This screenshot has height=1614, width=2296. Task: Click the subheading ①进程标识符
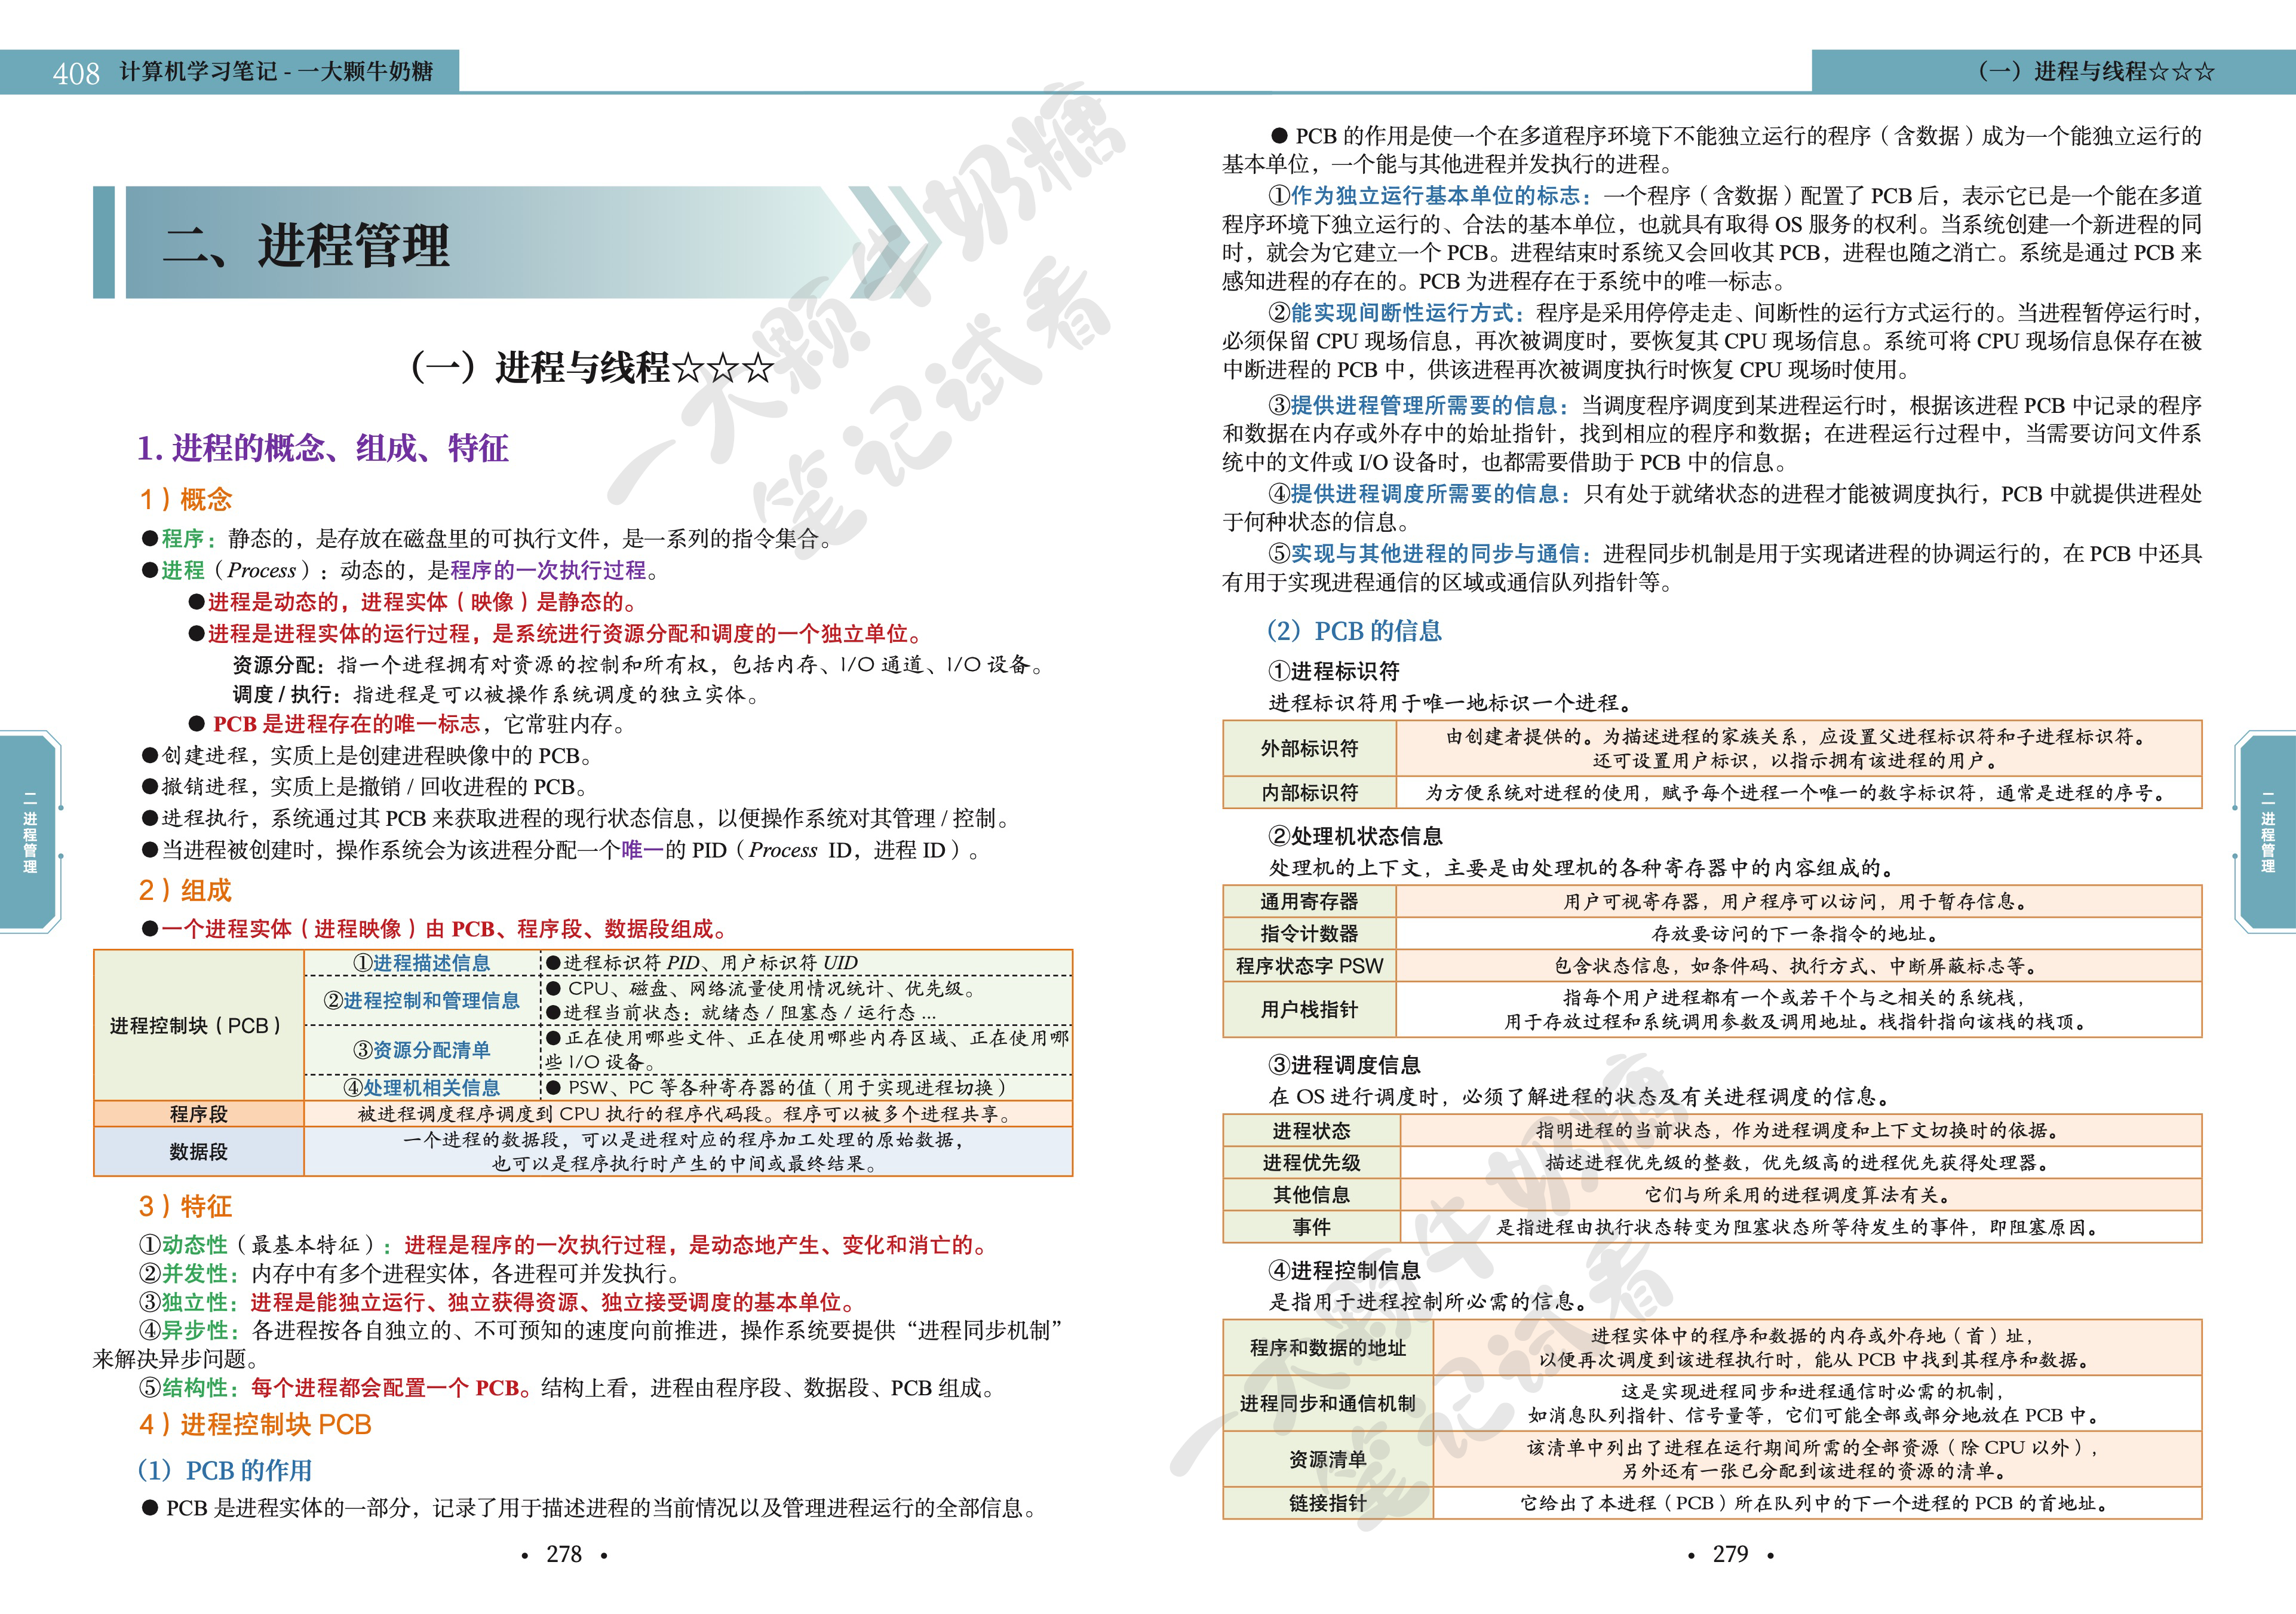coord(1334,672)
